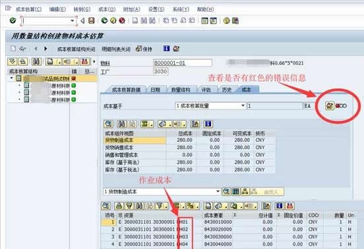This screenshot has width=364, height=249.
Task: Click the 保持 hold button
Action: pyautogui.click(x=144, y=49)
